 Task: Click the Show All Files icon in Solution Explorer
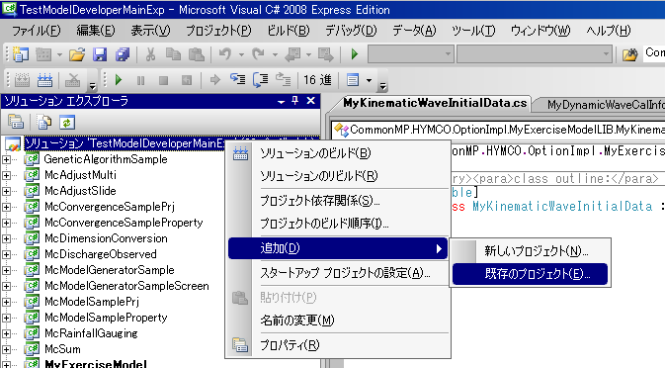(44, 123)
